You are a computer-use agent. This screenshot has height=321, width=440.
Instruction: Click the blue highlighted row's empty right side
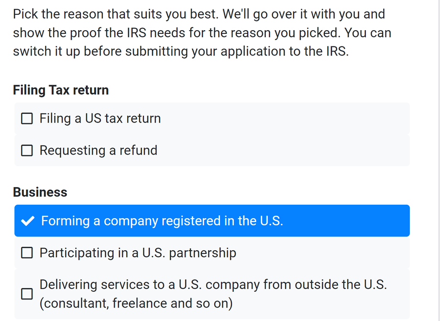349,221
